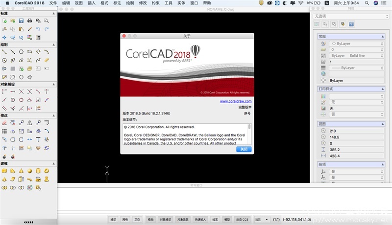Image resolution: width=392 pixels, height=225 pixels.
Task: Click the Print Preview magnifier icon
Action: tap(47, 21)
